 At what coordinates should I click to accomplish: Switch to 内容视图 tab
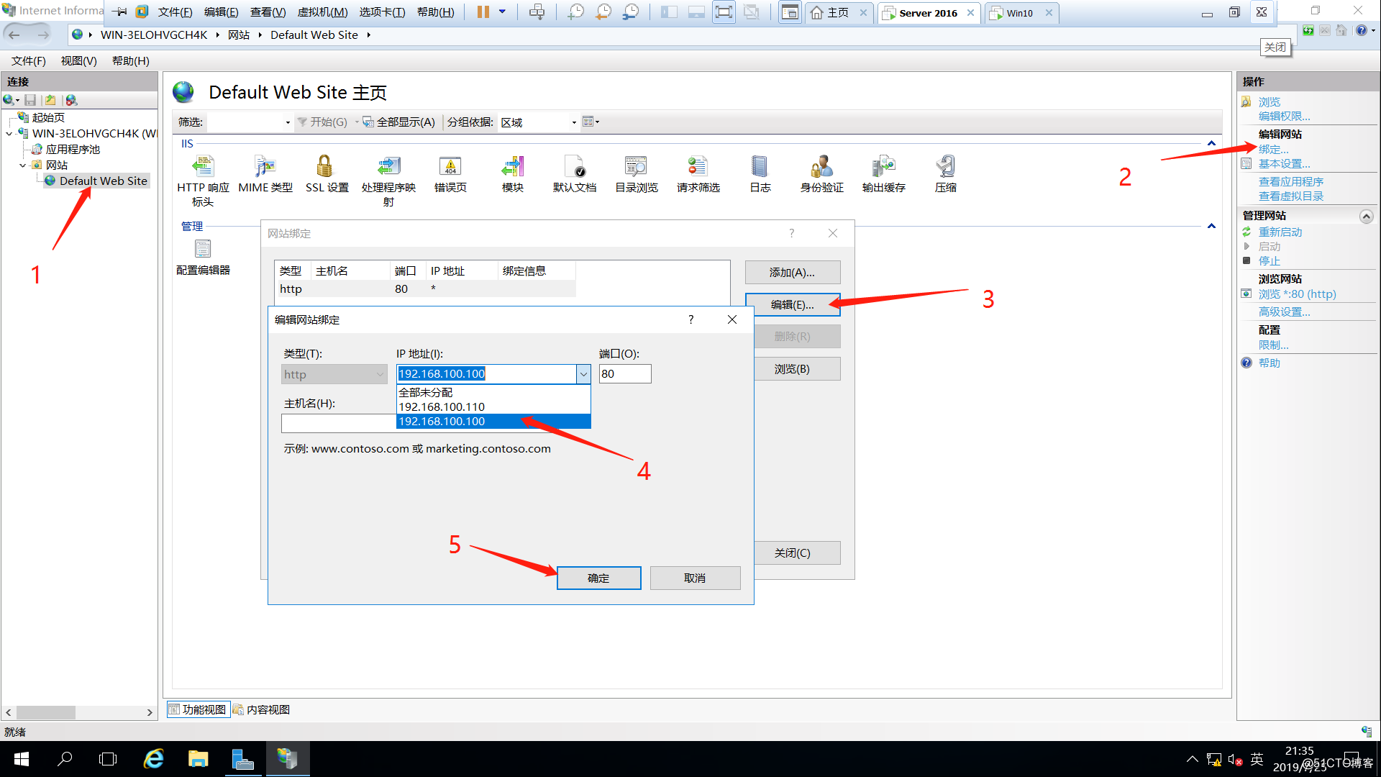tap(261, 709)
